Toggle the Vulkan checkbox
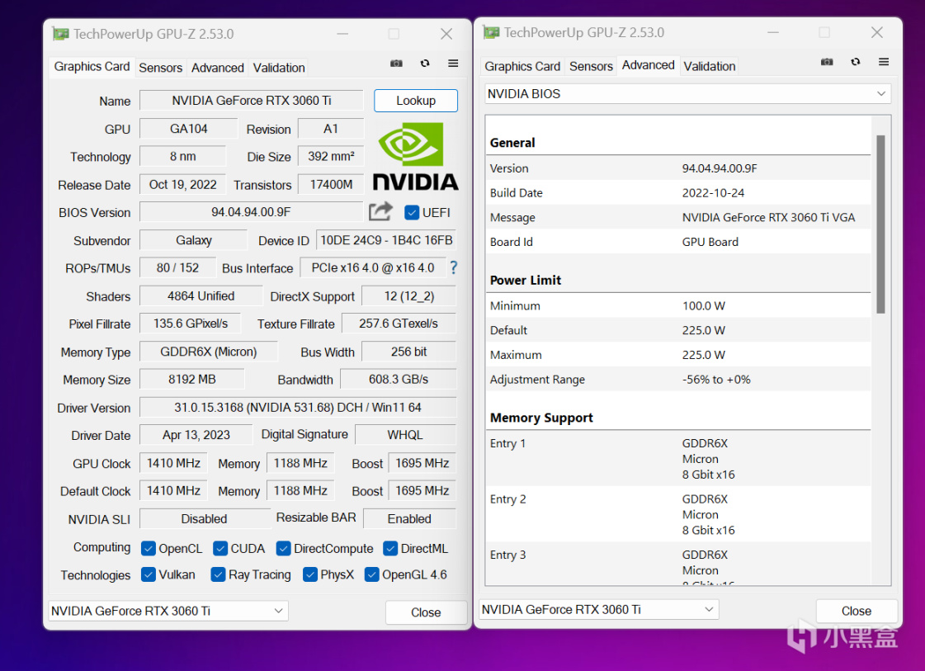Screen dimensions: 925x671 [x=148, y=574]
